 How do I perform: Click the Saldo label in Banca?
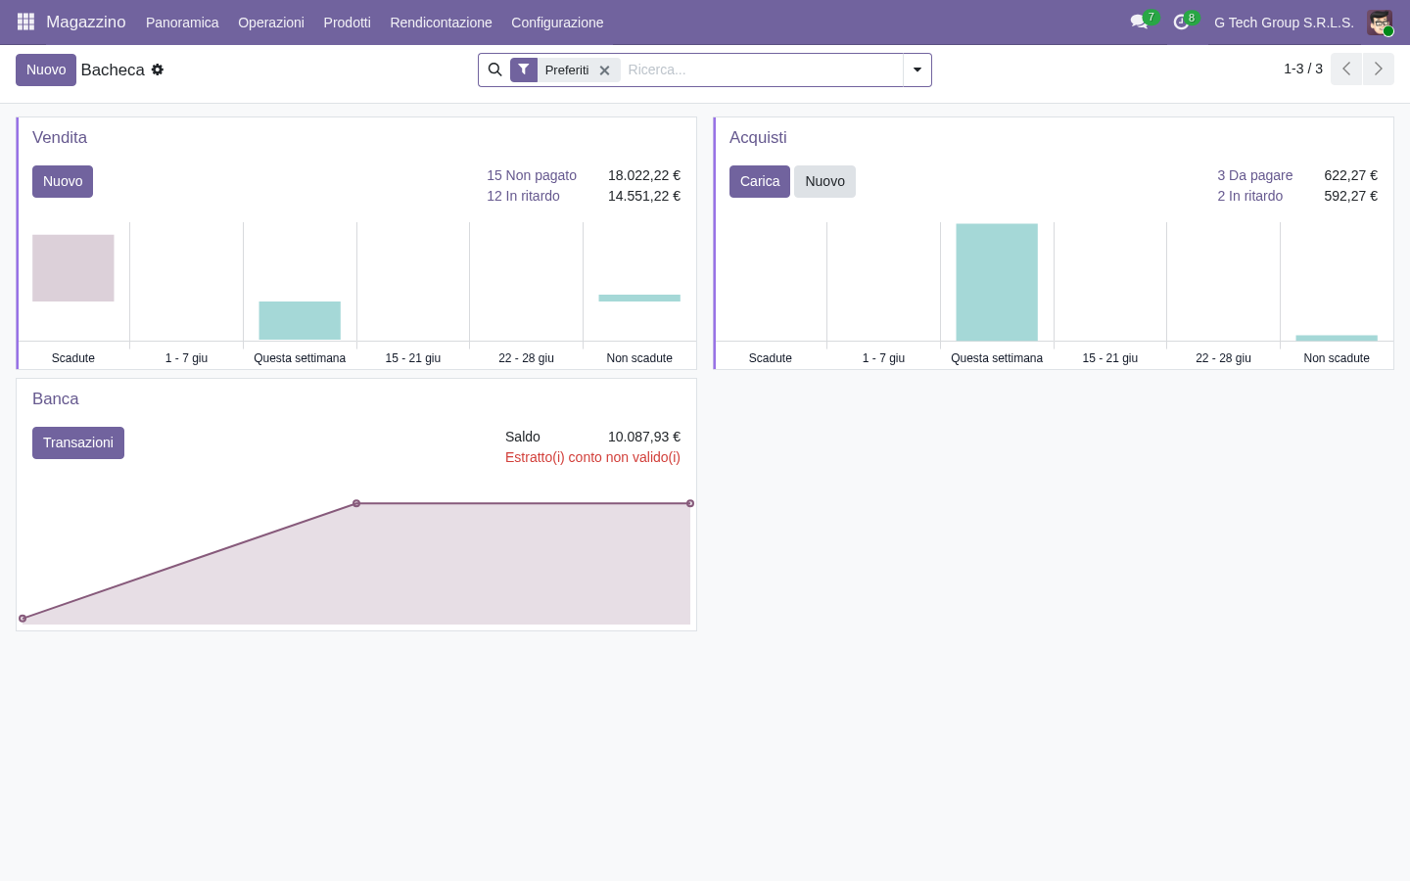[x=523, y=437]
